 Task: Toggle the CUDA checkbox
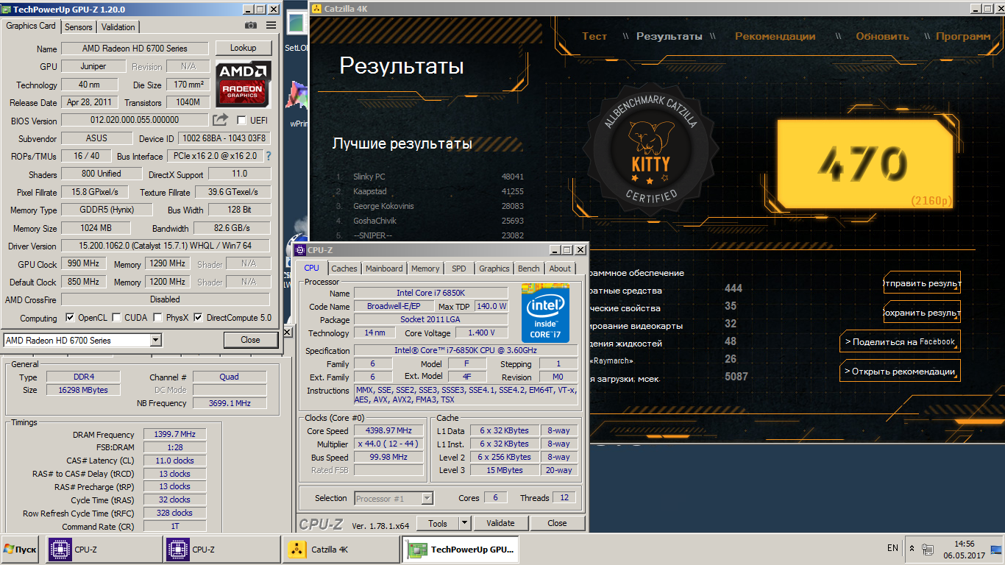coord(117,318)
